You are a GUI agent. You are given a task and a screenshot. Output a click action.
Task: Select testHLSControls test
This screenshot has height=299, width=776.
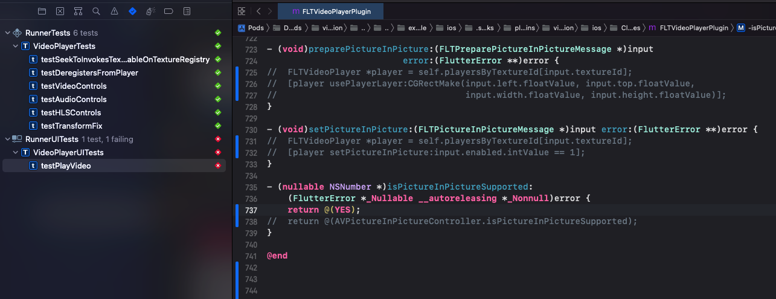(x=114, y=112)
